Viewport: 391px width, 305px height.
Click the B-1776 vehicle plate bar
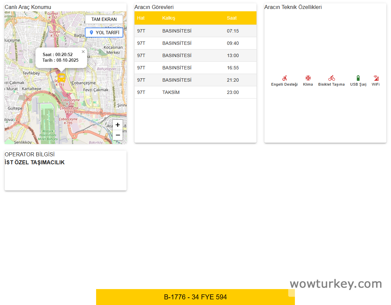click(195, 297)
